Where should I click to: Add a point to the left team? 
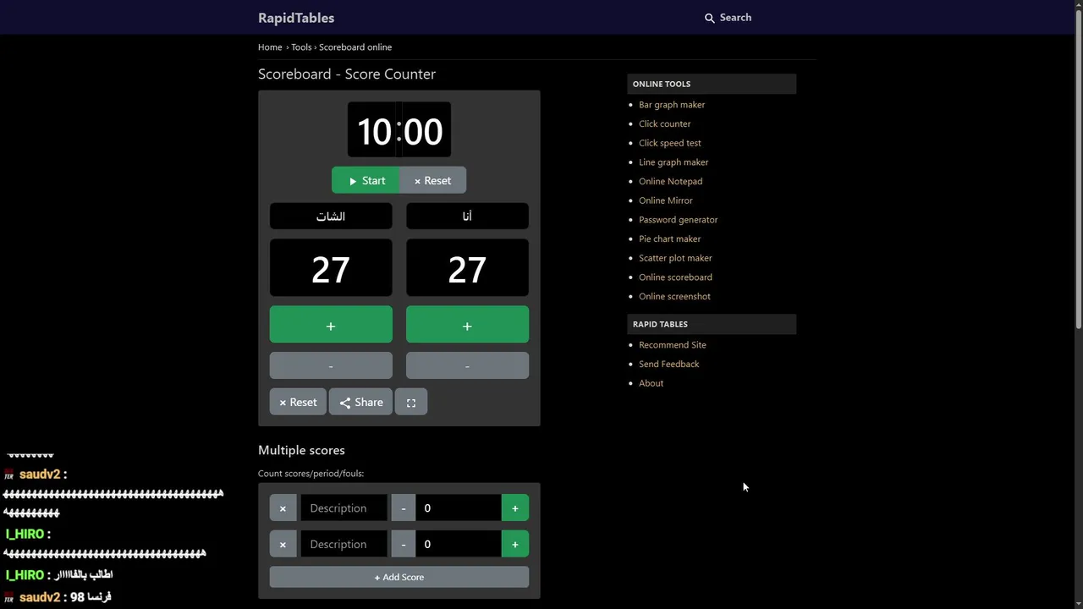[x=331, y=326]
